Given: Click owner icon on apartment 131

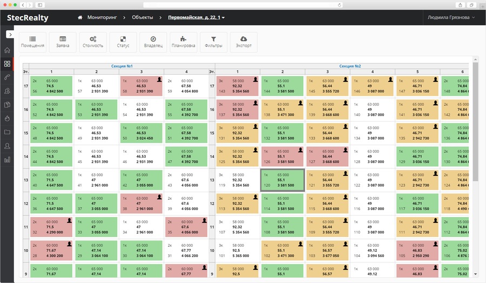Looking at the screenshot, I should (x=255, y=126).
